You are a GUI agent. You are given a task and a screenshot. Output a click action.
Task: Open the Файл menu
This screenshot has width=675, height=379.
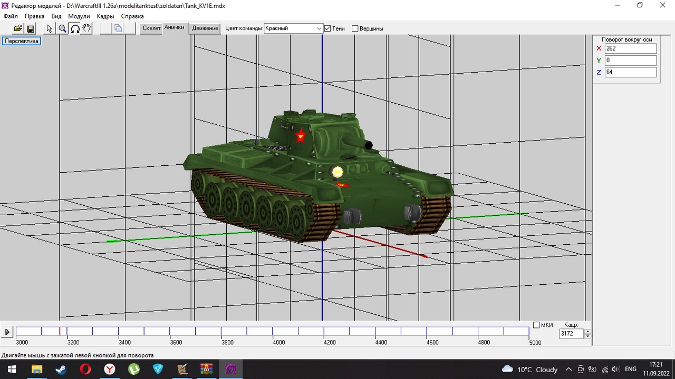pos(11,16)
